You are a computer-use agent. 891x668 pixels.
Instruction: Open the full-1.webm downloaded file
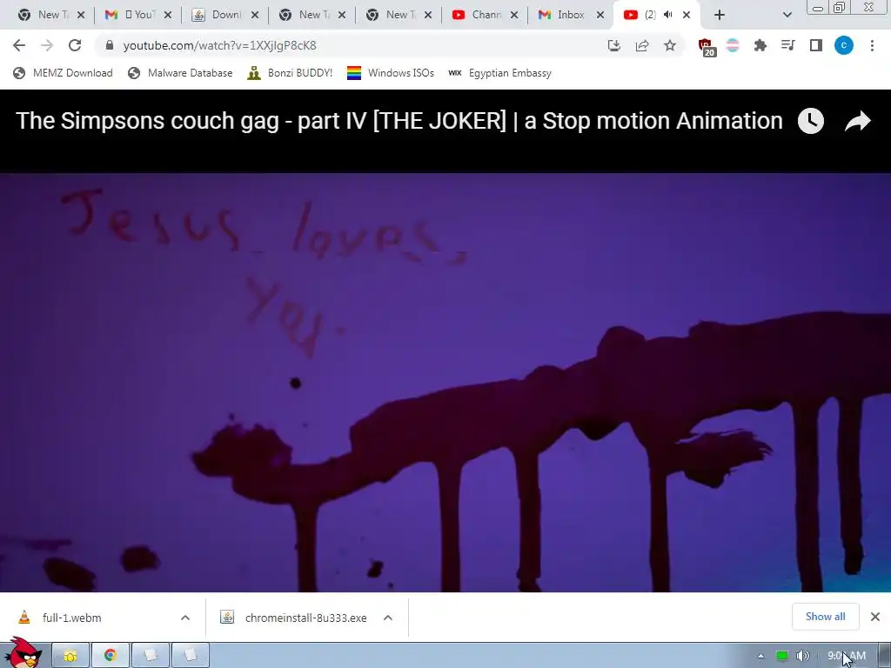72,618
